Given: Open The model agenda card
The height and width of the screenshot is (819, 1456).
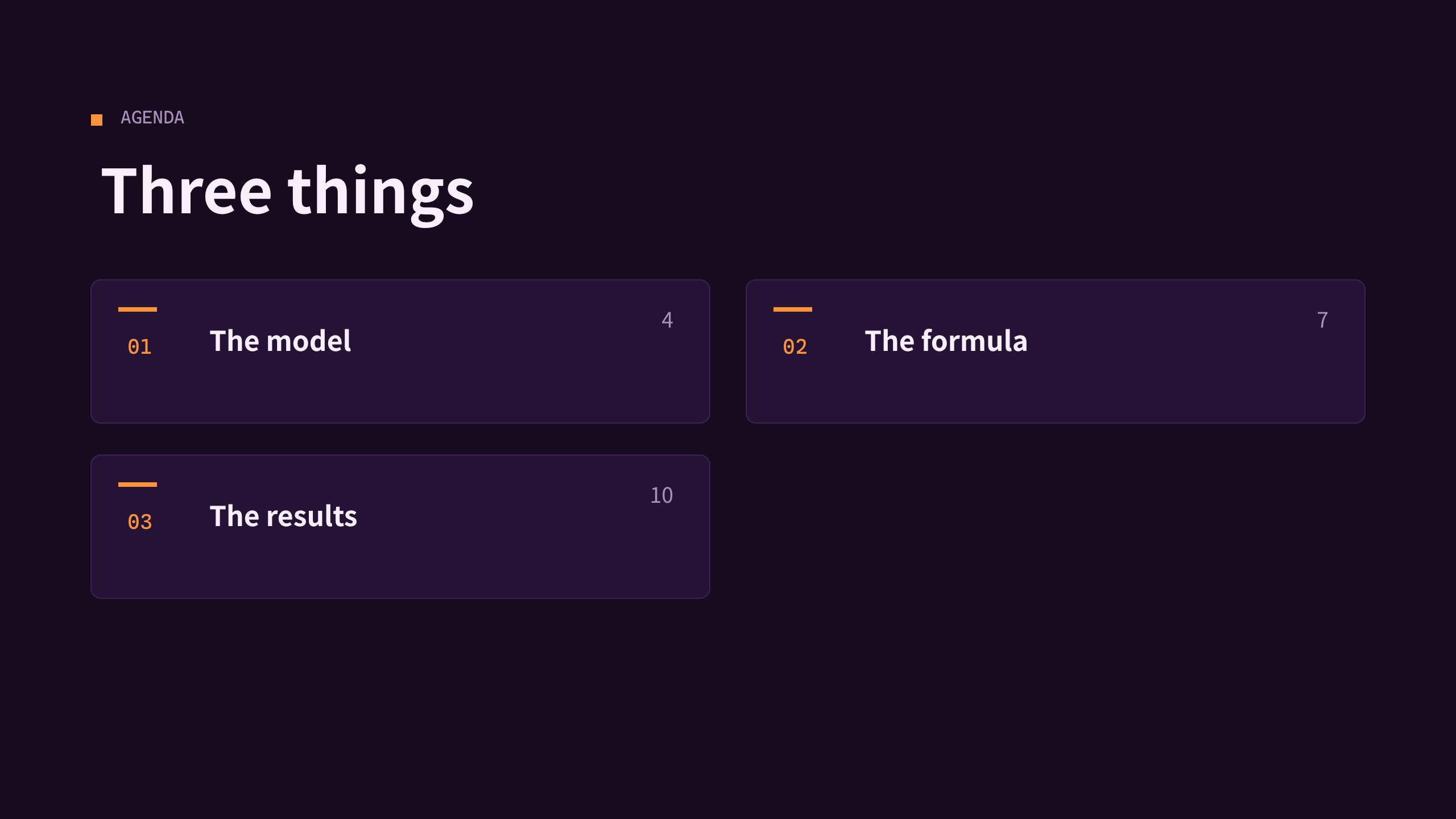Looking at the screenshot, I should point(400,351).
